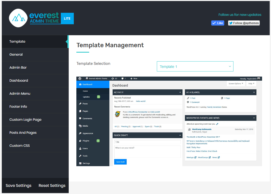This screenshot has width=271, height=194.
Task: Click the PluginAdmin avatar in preview admin bar
Action: (x=259, y=78)
